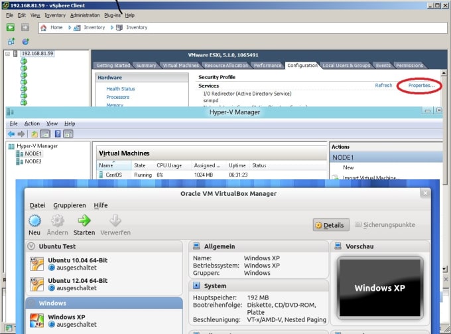Open the View menu in Hyper-V Manager
This screenshot has height=334, width=451.
tap(52, 124)
